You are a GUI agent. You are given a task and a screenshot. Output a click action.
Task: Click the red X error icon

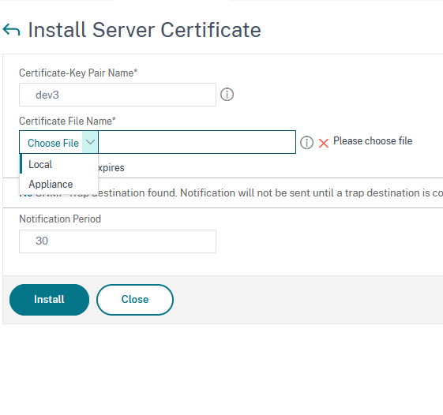pos(324,143)
